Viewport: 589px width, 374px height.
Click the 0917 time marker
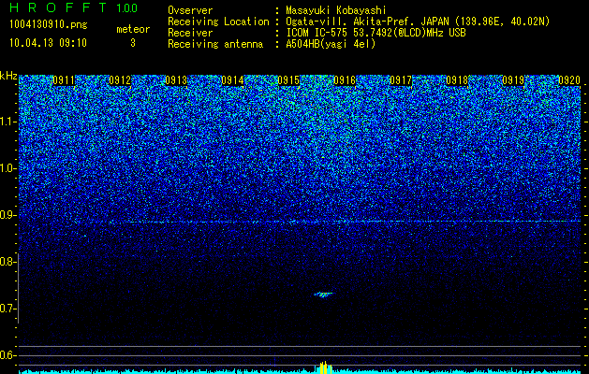pyautogui.click(x=401, y=80)
